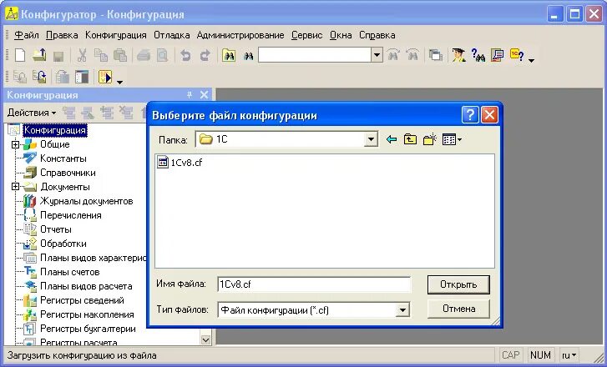Click the plain binoculars icon beside the search field
The height and width of the screenshot is (367, 607).
coord(248,57)
